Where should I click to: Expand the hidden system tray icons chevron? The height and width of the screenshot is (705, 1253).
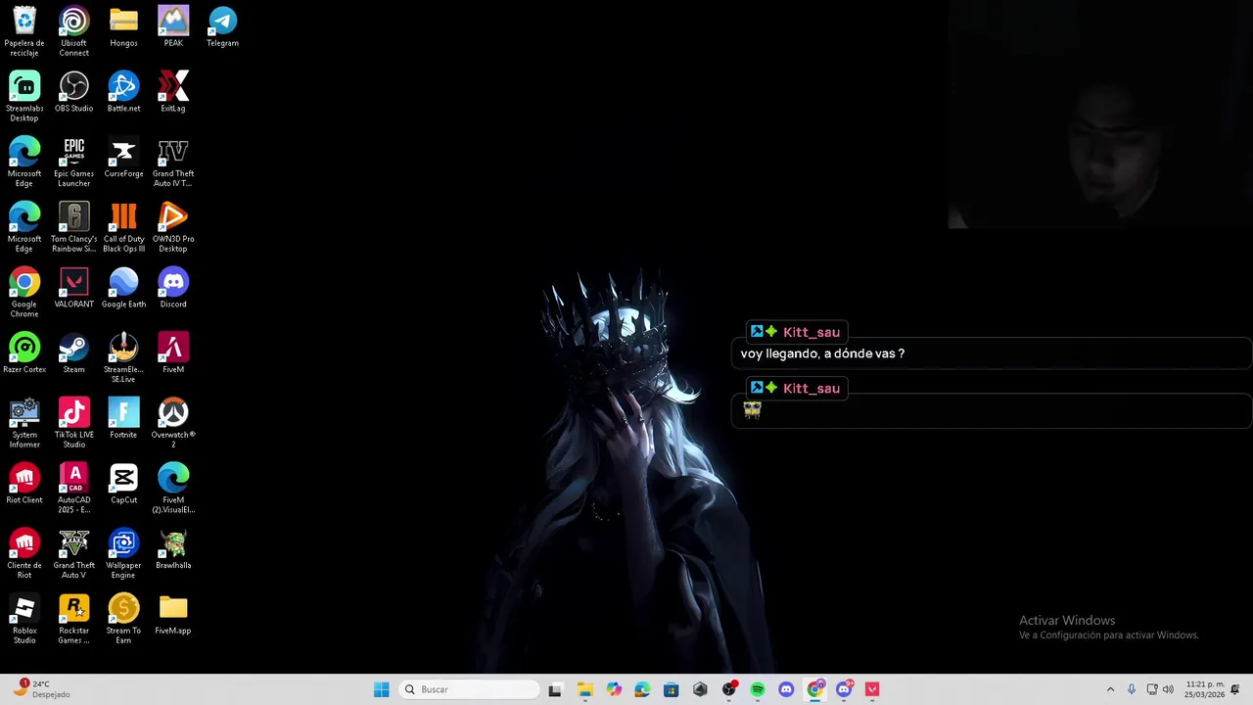point(1110,689)
